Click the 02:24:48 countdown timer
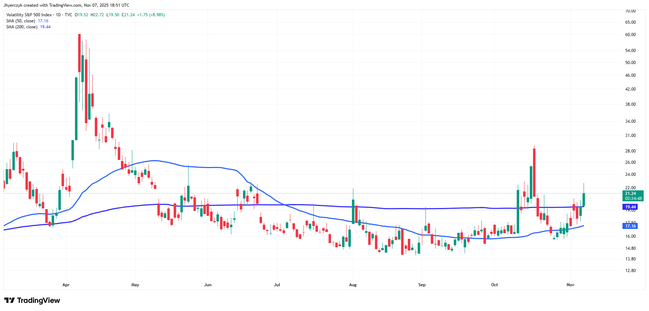649x311 pixels. [633, 198]
